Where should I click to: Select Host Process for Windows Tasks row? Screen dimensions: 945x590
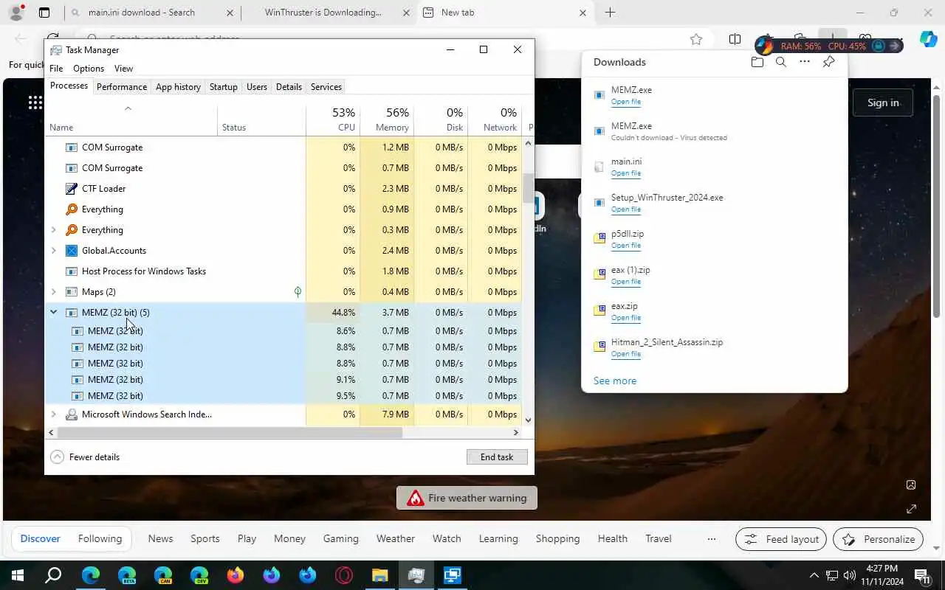[x=284, y=271]
